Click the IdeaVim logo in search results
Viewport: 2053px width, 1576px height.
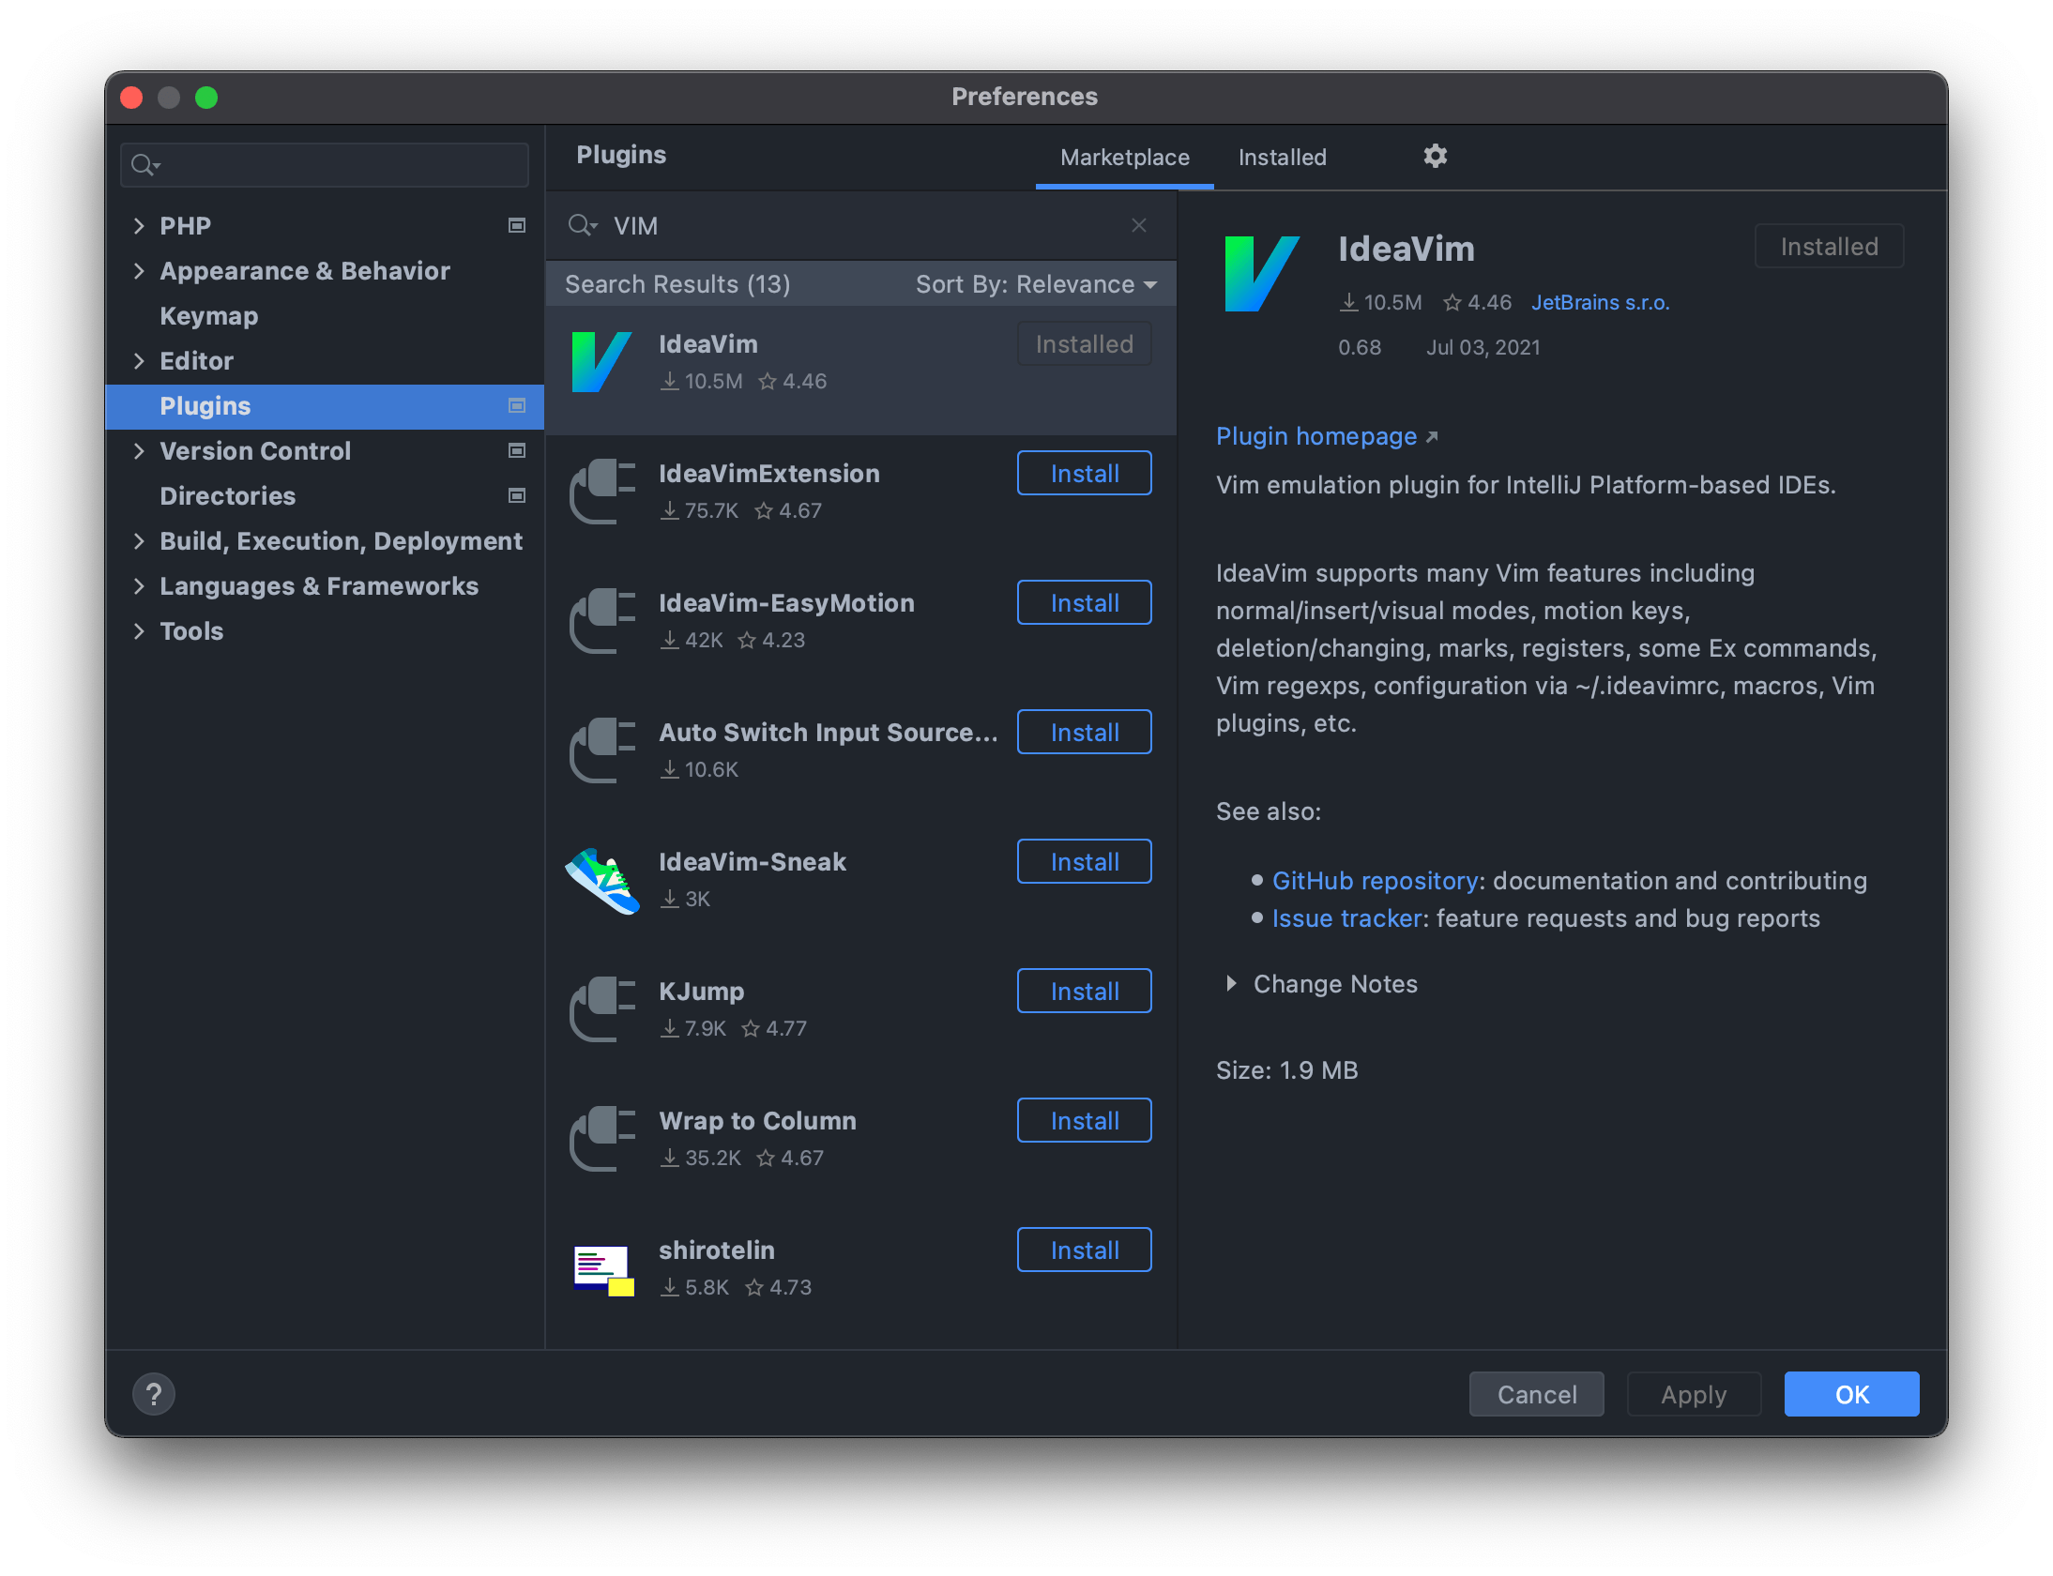[601, 362]
